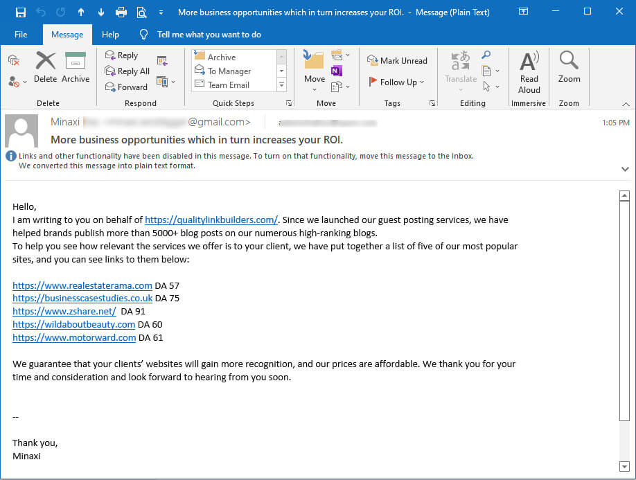
Task: Click the message scrollbar down arrow
Action: (624, 467)
